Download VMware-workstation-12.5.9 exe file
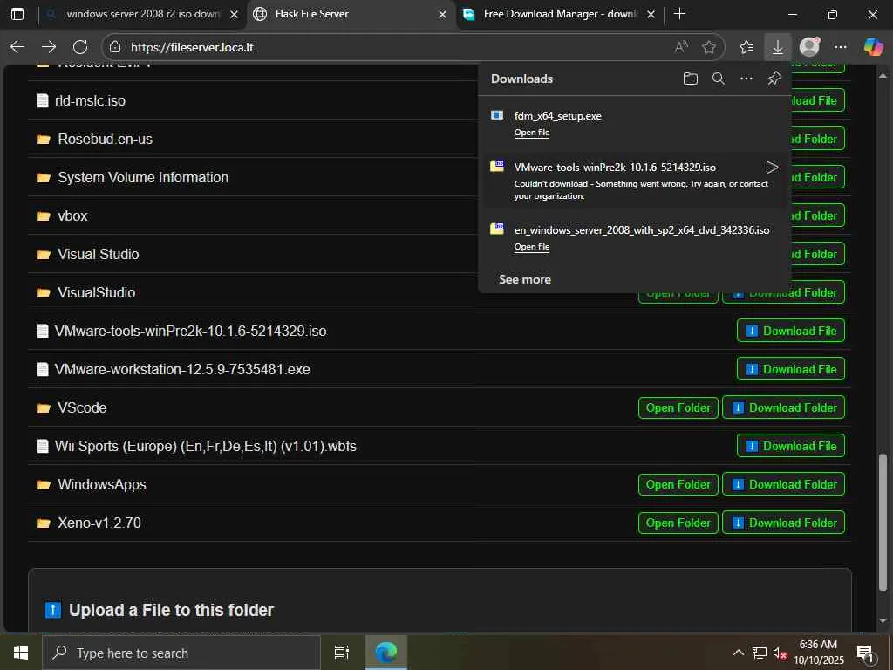This screenshot has width=893, height=670. pos(790,369)
